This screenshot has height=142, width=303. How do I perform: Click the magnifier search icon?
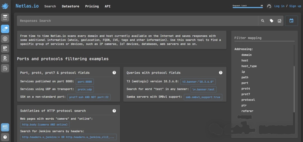click(263, 21)
